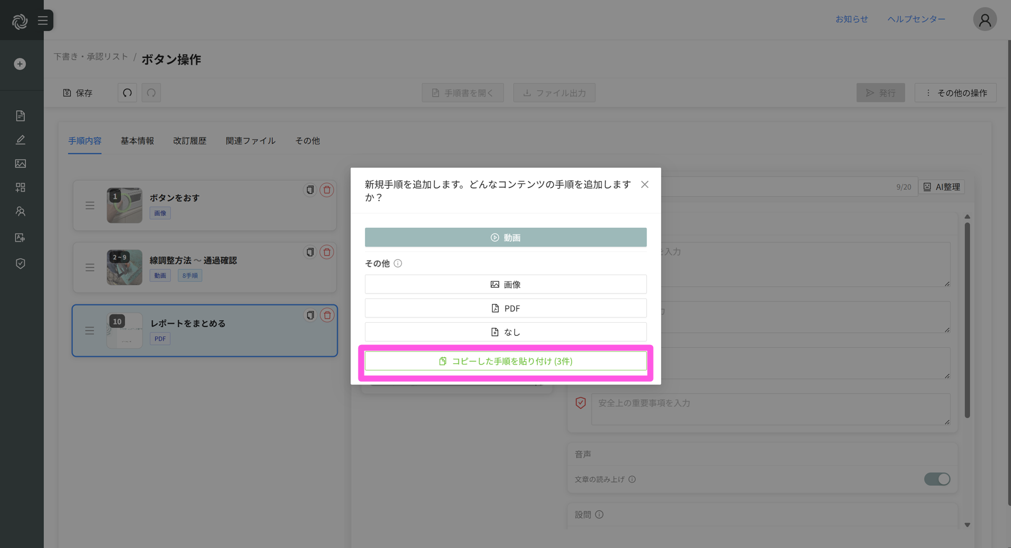Open the その他の操作 menu
Viewport: 1011px width, 548px height.
(955, 93)
